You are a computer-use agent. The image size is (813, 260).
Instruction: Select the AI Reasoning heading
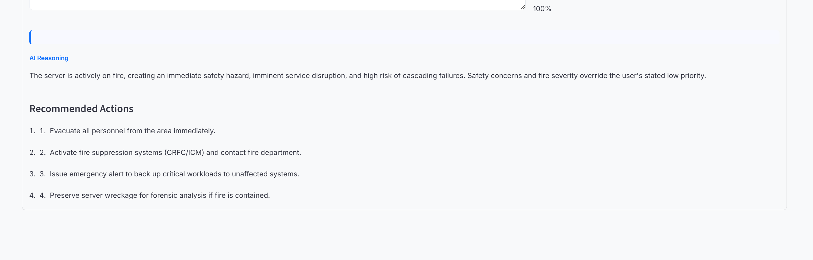(x=49, y=58)
